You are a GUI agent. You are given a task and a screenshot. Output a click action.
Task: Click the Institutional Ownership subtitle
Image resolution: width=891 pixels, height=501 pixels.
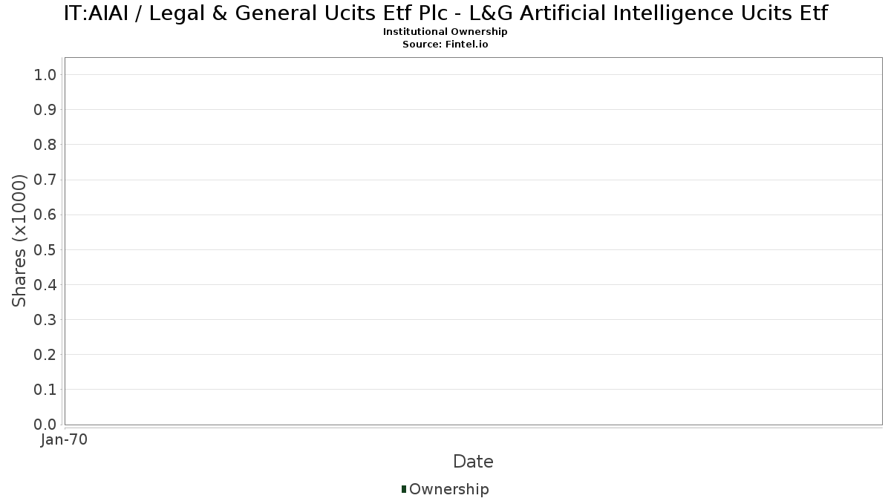[x=446, y=32]
